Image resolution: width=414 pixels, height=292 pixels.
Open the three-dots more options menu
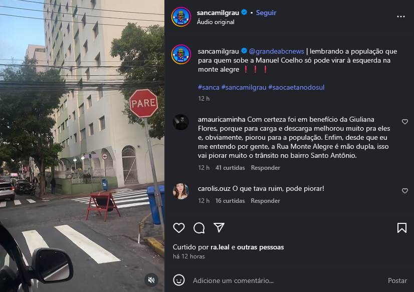pyautogui.click(x=401, y=17)
